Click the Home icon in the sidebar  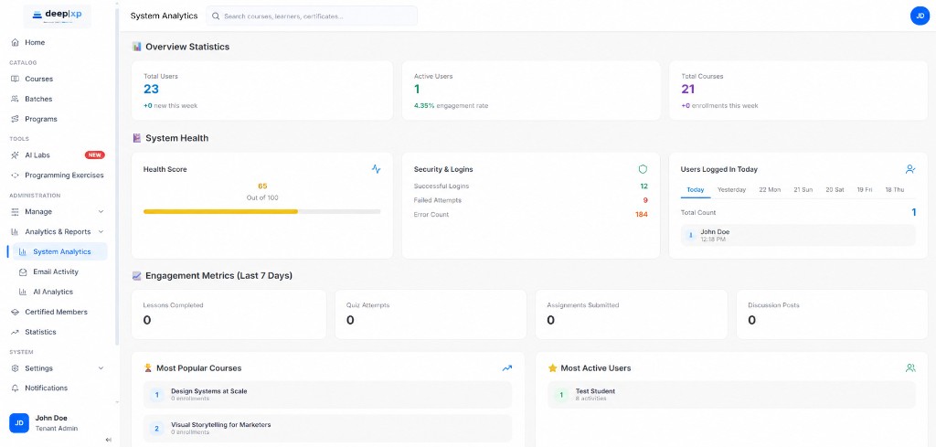click(x=15, y=42)
